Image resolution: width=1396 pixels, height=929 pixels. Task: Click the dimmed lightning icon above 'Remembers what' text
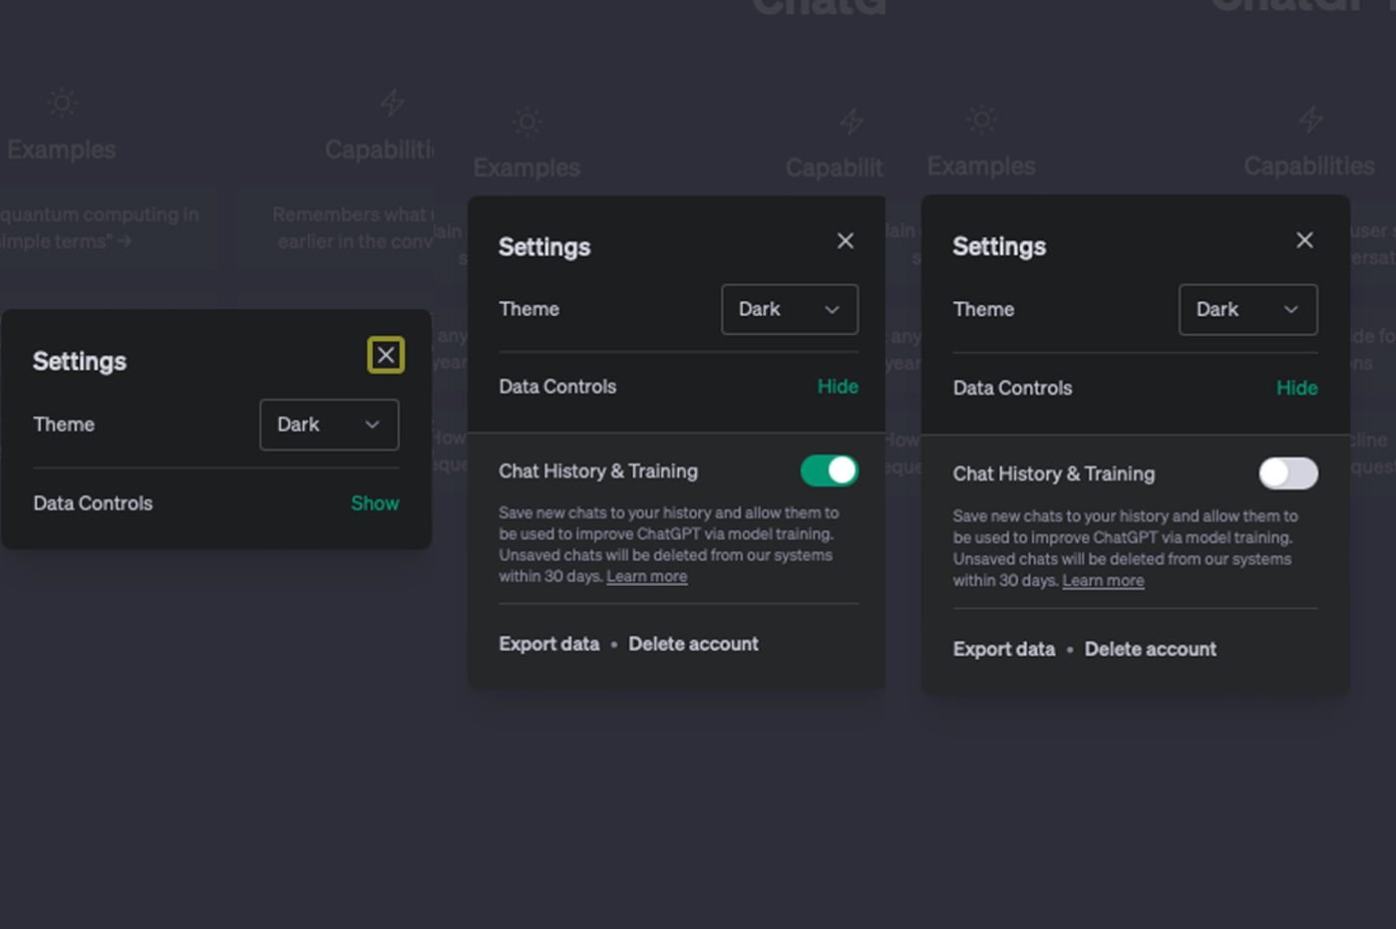click(392, 102)
